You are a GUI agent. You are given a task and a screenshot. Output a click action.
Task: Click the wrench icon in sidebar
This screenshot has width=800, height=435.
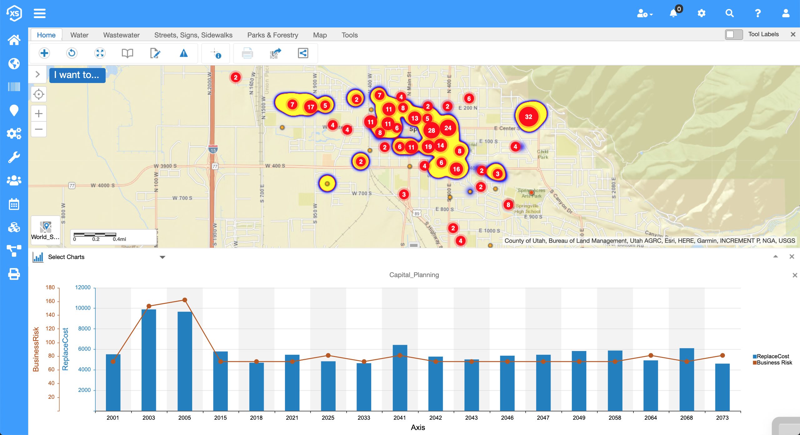coord(14,157)
